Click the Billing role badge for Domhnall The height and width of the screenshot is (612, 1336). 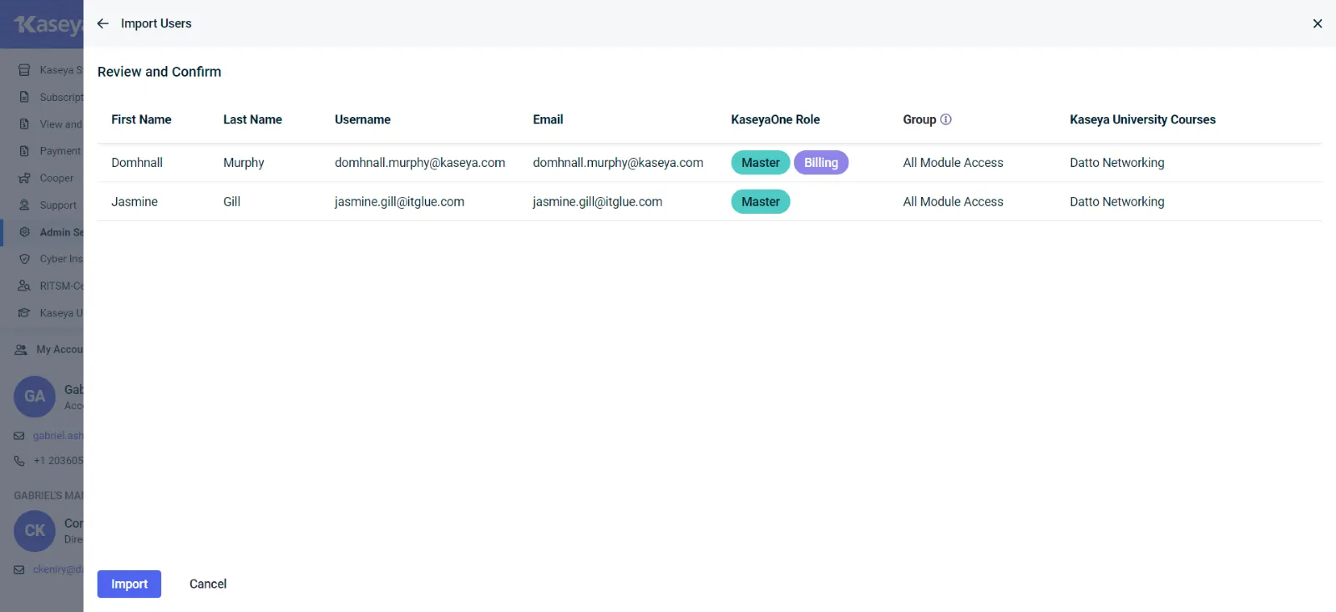pyautogui.click(x=820, y=163)
